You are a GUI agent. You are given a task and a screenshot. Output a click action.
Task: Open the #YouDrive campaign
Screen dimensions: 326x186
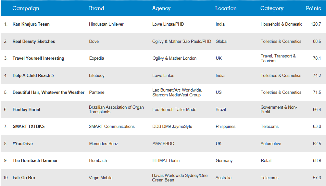(23, 144)
